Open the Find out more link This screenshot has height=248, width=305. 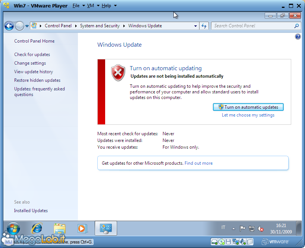[x=198, y=163]
